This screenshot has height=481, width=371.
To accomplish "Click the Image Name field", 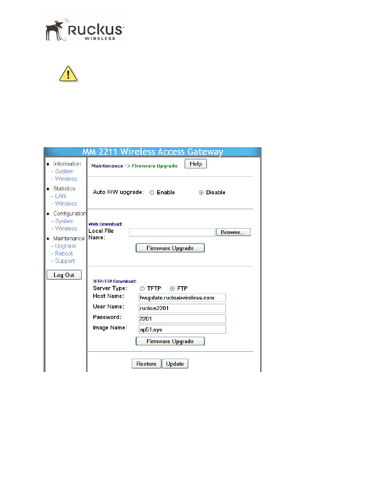I will click(x=182, y=329).
